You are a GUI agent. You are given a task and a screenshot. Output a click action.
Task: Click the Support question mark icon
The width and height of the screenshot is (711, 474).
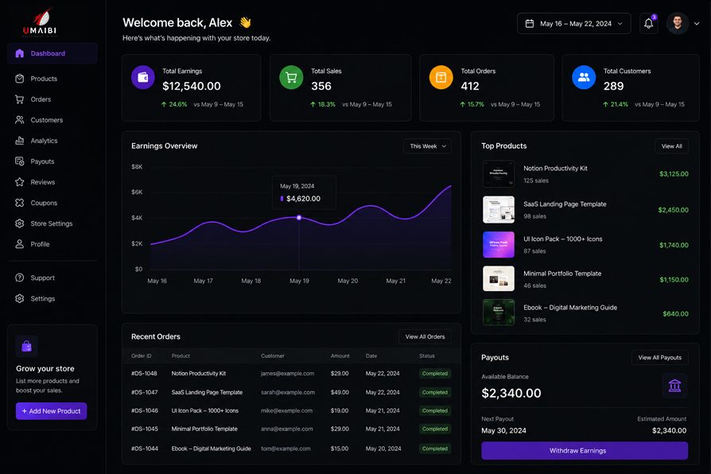point(20,278)
